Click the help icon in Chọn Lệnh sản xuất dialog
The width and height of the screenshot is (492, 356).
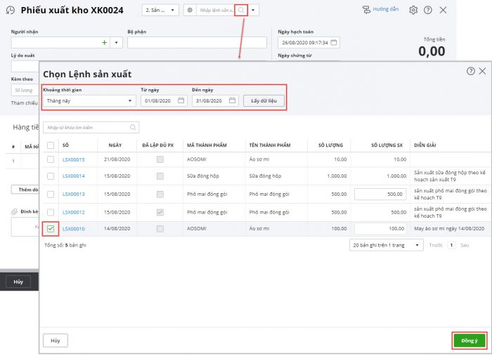(470, 71)
